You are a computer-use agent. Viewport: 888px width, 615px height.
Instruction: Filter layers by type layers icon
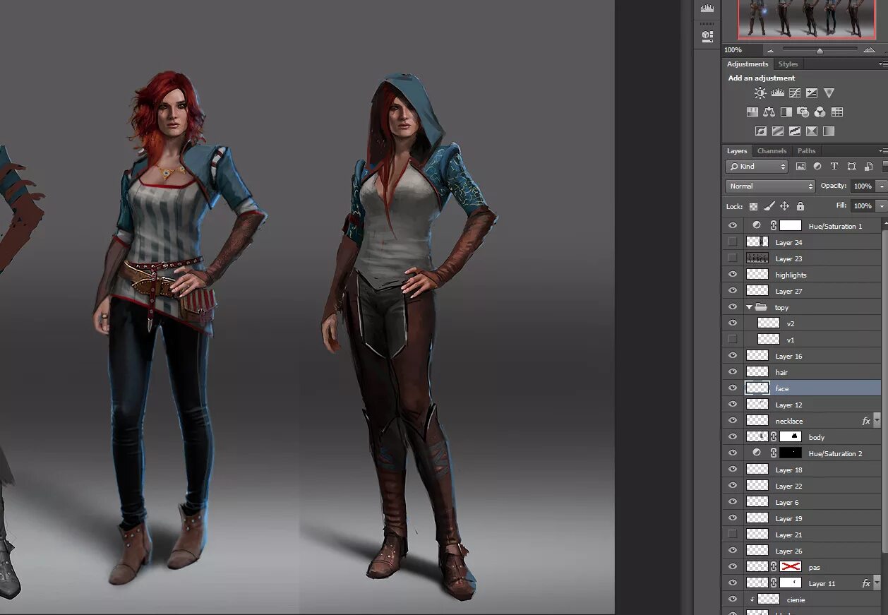tap(834, 167)
